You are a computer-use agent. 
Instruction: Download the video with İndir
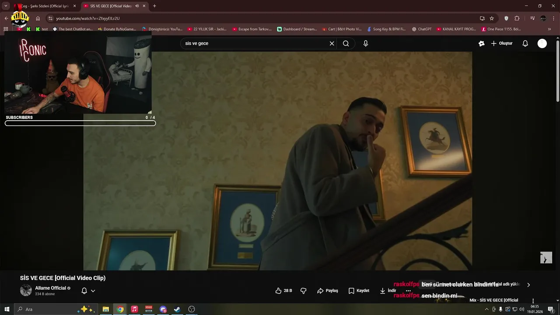coord(388,290)
